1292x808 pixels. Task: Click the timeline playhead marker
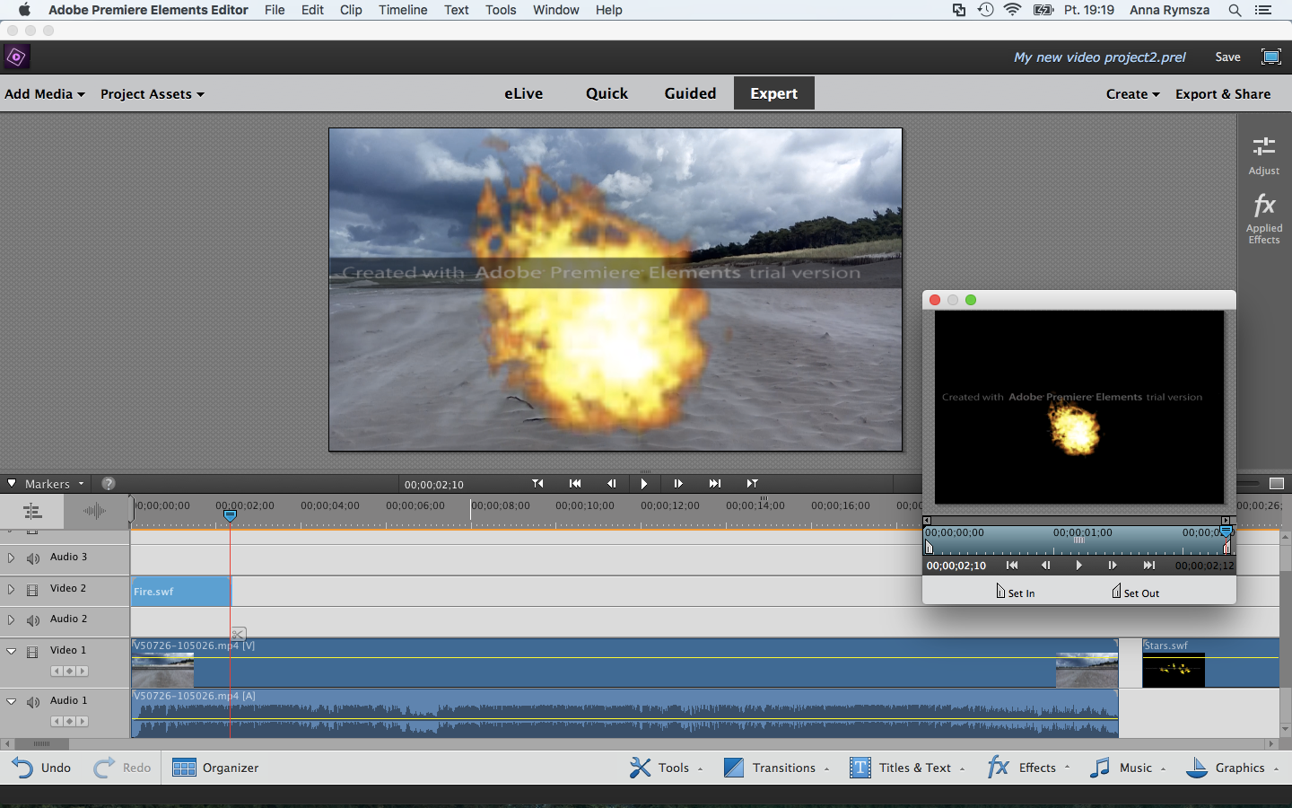pos(230,515)
